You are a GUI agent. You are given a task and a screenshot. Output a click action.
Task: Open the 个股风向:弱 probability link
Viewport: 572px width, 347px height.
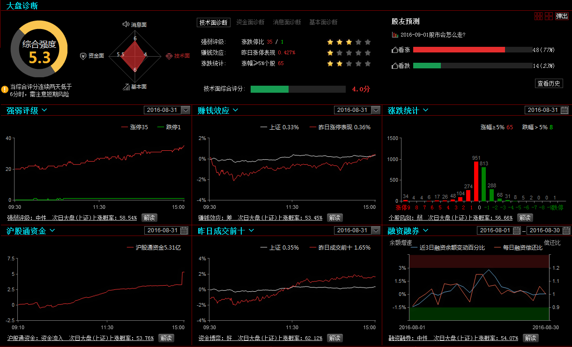[451, 218]
